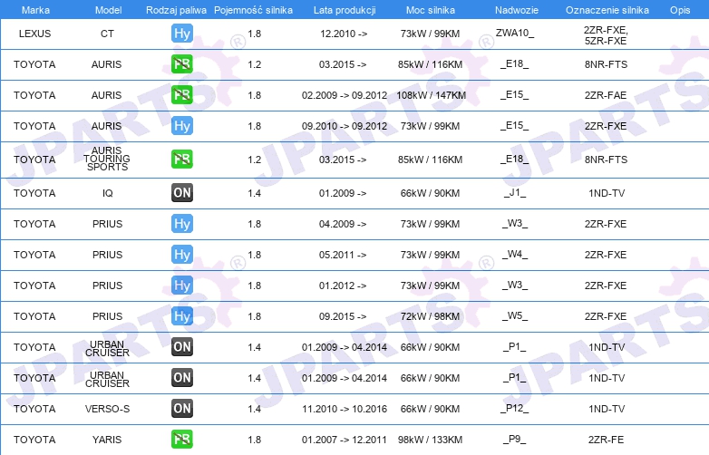Screen dimensions: 709x455
Task: Select the Opis column header
Action: point(680,10)
